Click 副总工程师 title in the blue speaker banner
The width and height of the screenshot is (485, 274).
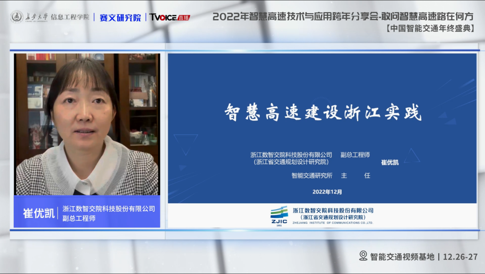click(79, 218)
